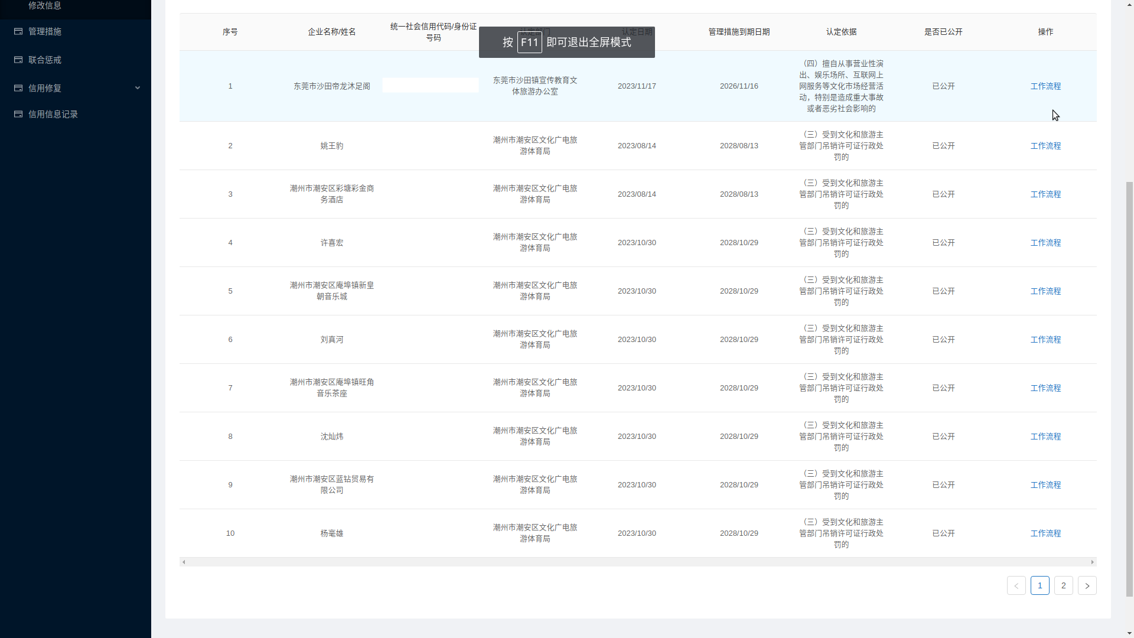Open 工作流程 for 姚王豹
This screenshot has width=1134, height=638.
1045,145
